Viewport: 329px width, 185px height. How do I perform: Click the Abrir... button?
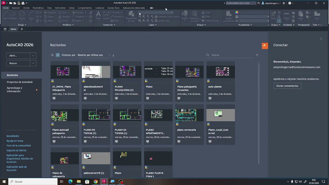[18, 56]
